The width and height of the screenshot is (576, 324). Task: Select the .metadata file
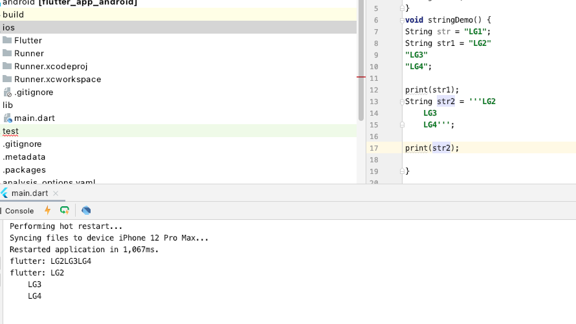(x=24, y=157)
